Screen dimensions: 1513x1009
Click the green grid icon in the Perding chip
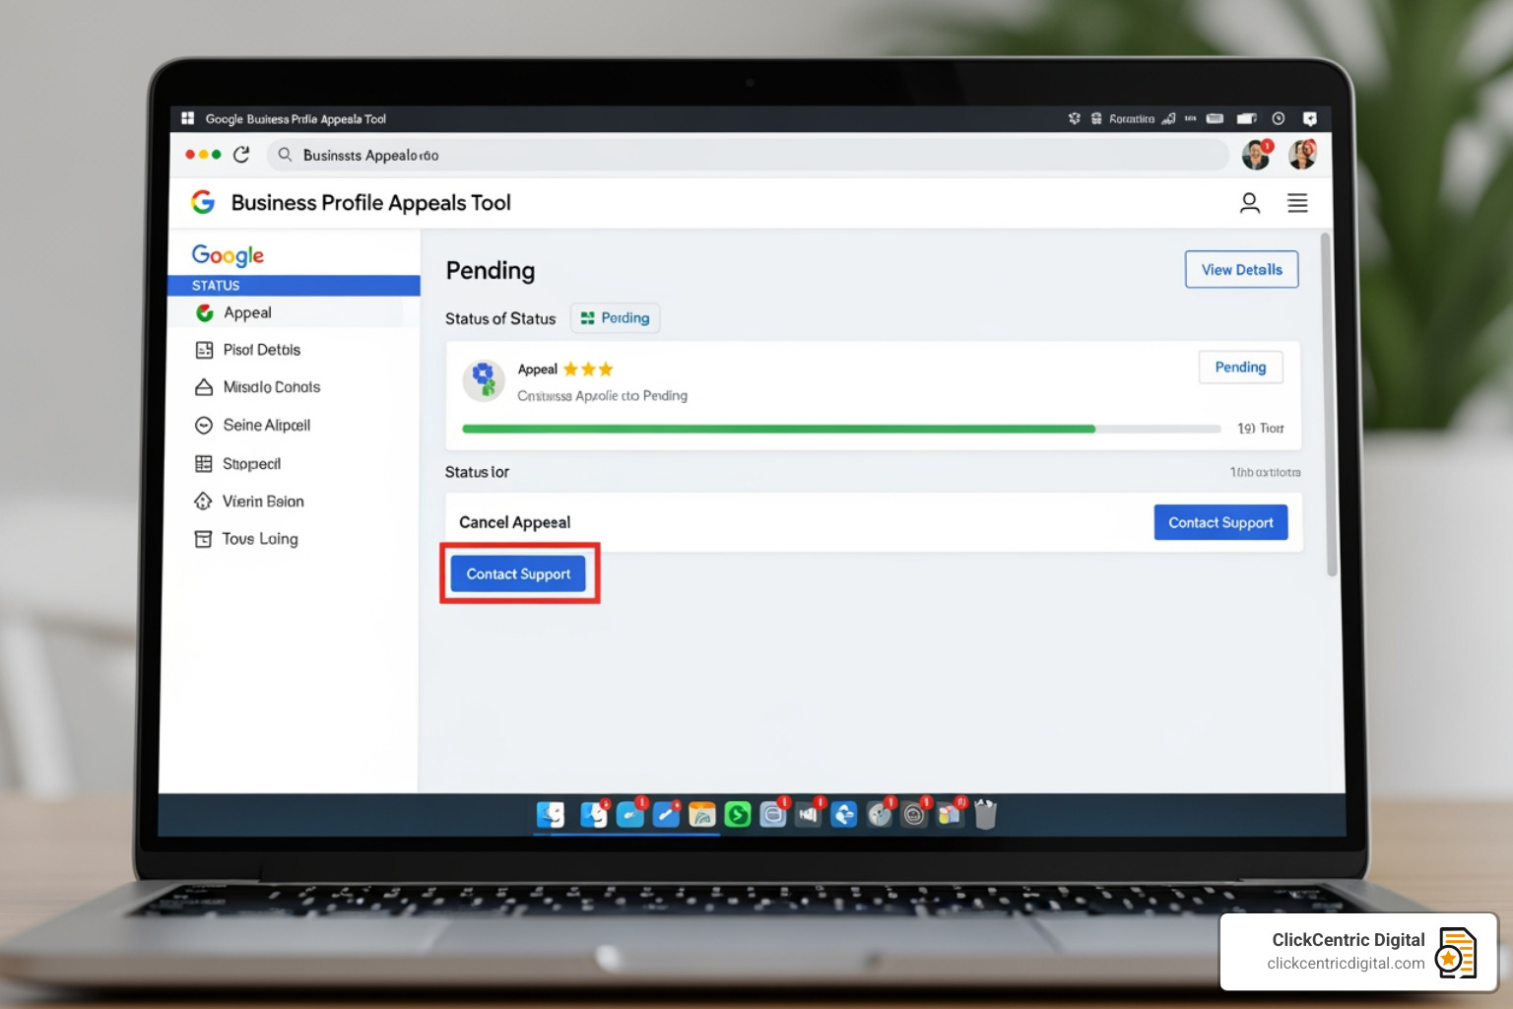pyautogui.click(x=587, y=318)
